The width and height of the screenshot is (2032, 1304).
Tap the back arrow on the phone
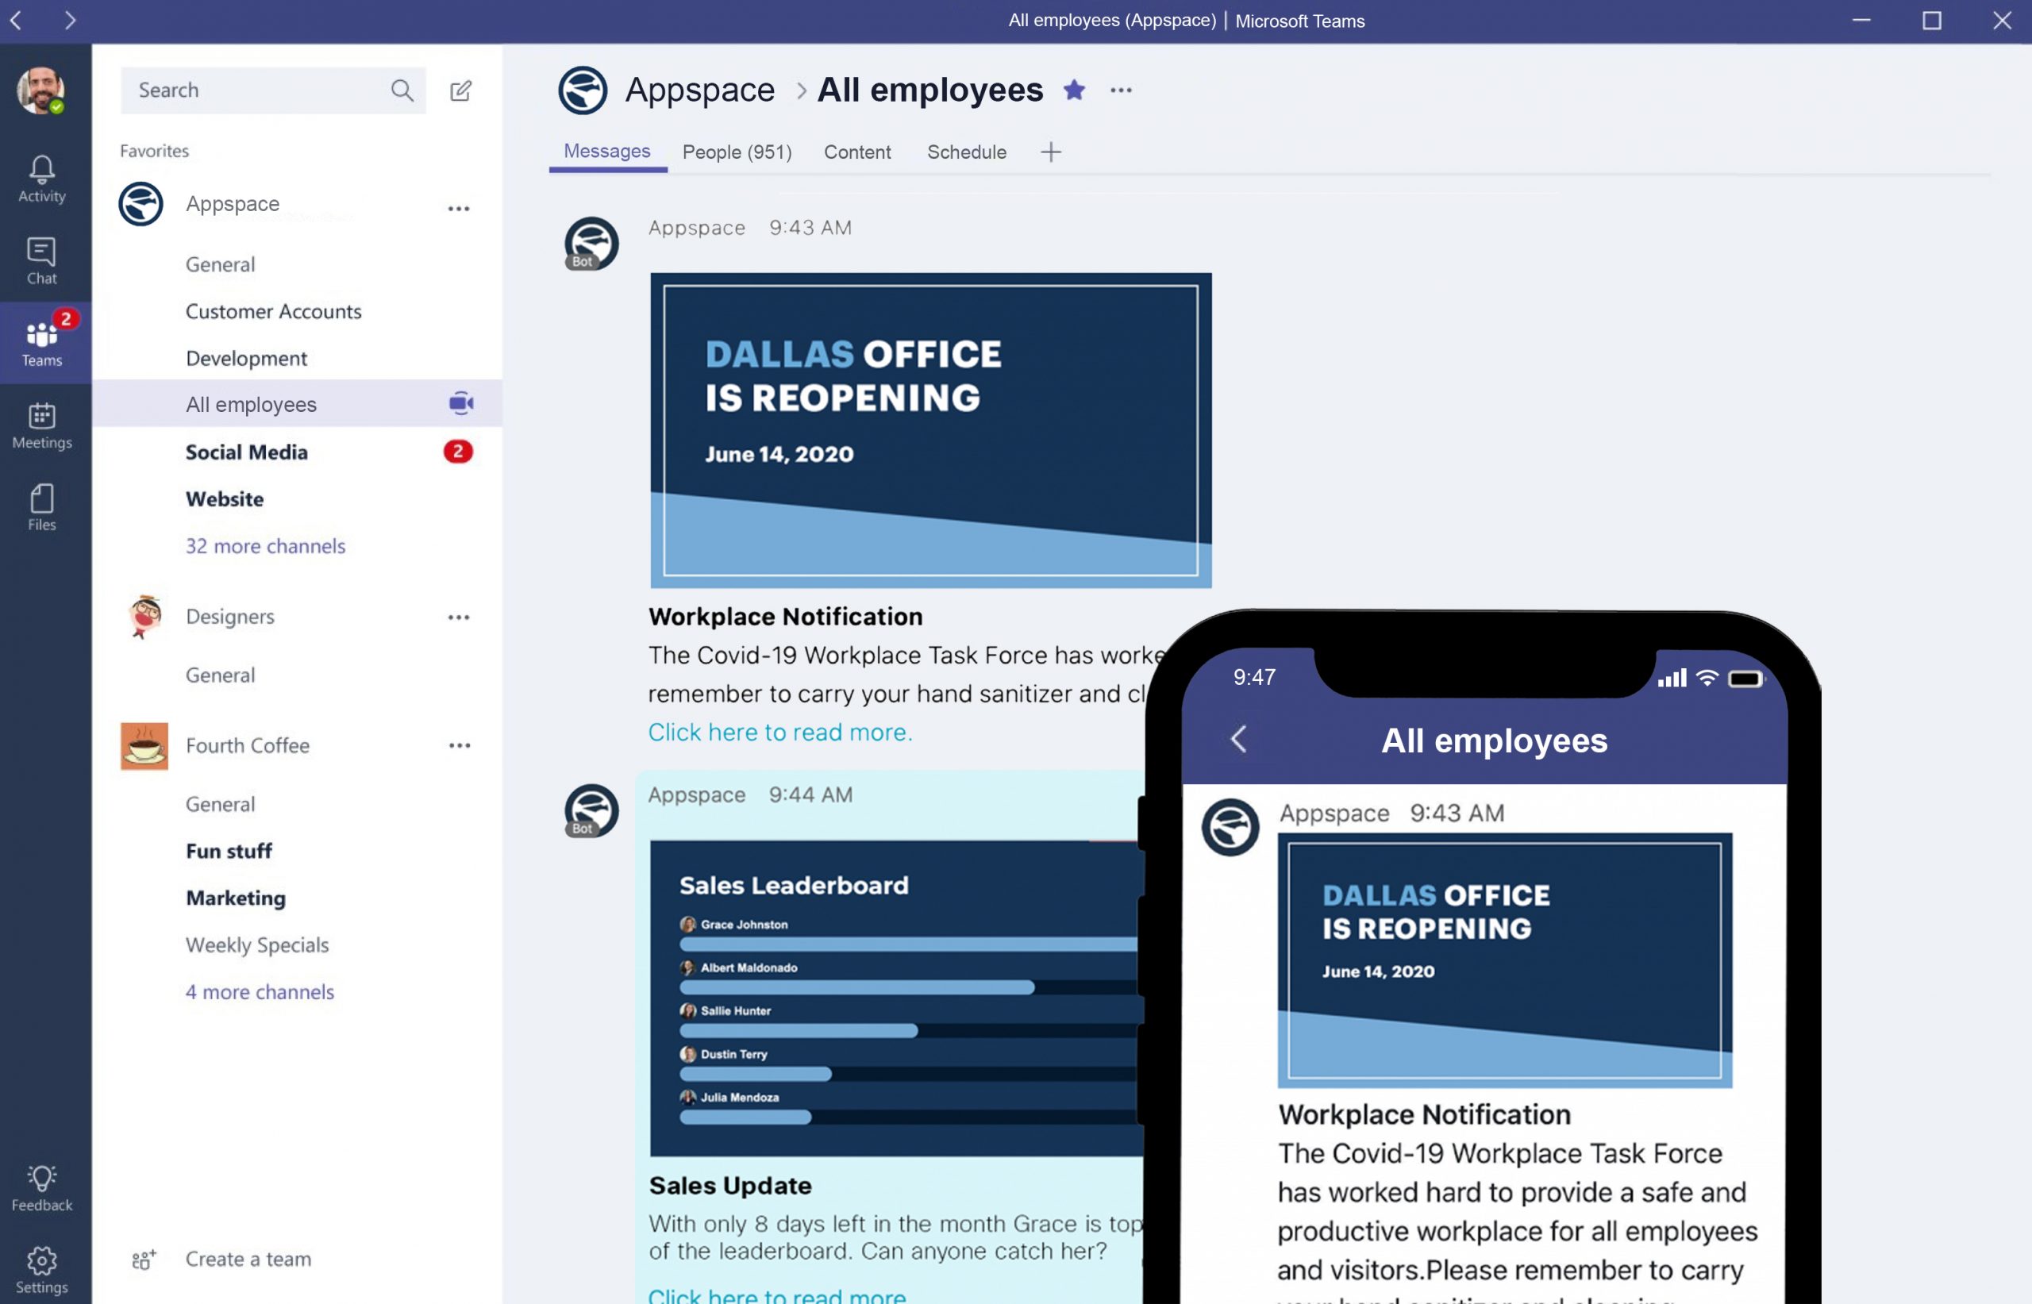tap(1239, 739)
